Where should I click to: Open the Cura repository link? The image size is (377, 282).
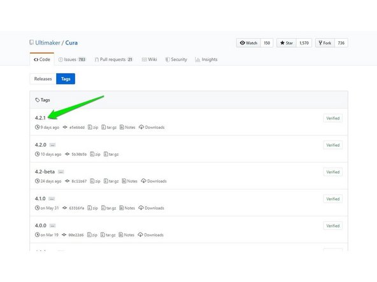tap(71, 43)
